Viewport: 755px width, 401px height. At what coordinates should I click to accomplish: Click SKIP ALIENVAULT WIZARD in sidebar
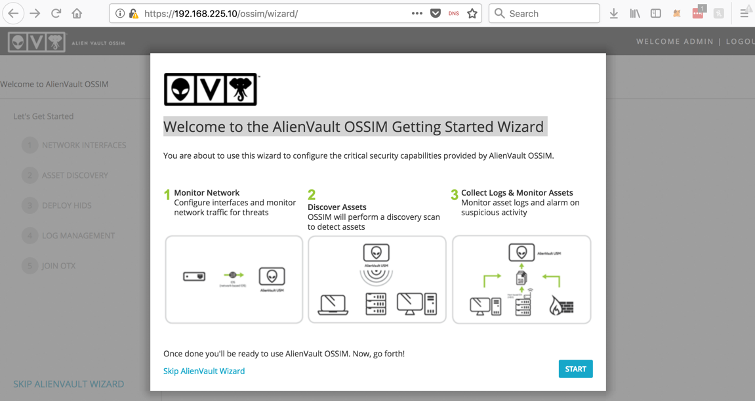pyautogui.click(x=68, y=384)
